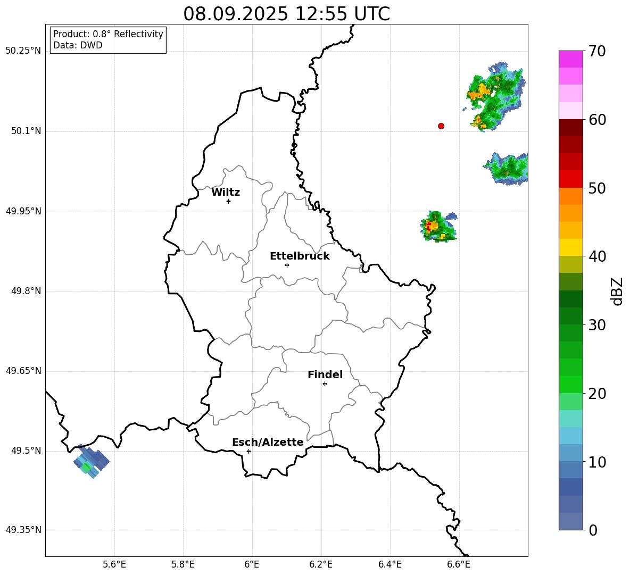Click the Product: 0.8° Reflectivity text

[108, 34]
